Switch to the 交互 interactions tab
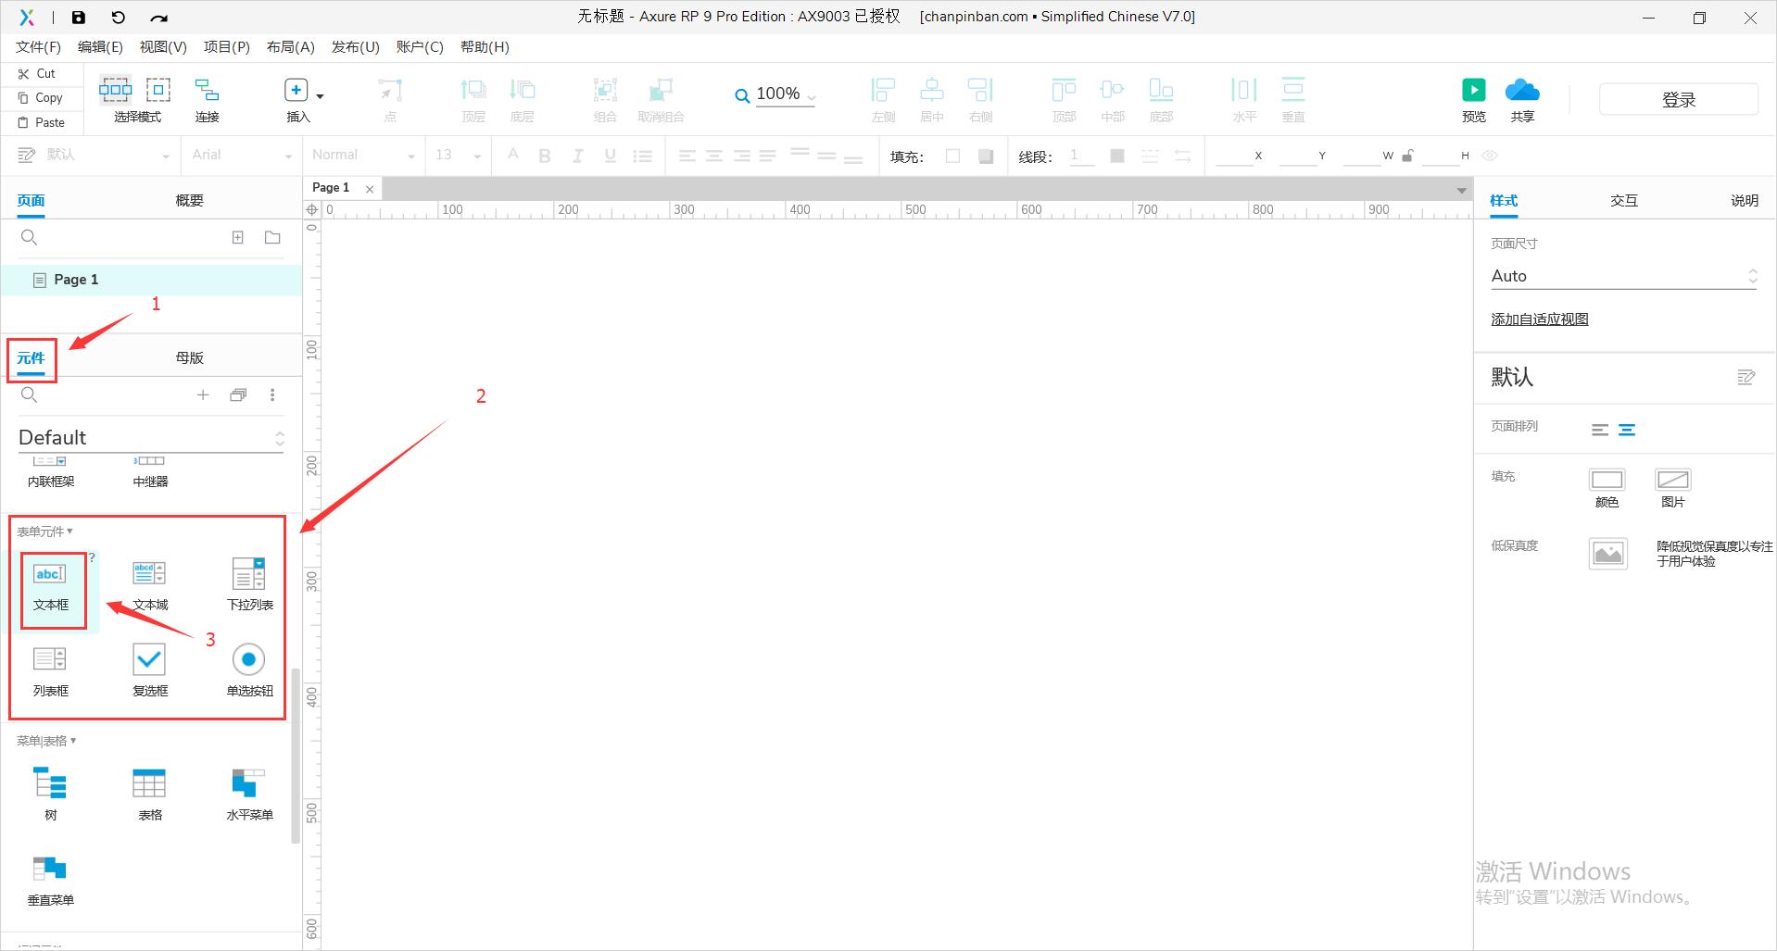The image size is (1777, 951). coord(1624,200)
